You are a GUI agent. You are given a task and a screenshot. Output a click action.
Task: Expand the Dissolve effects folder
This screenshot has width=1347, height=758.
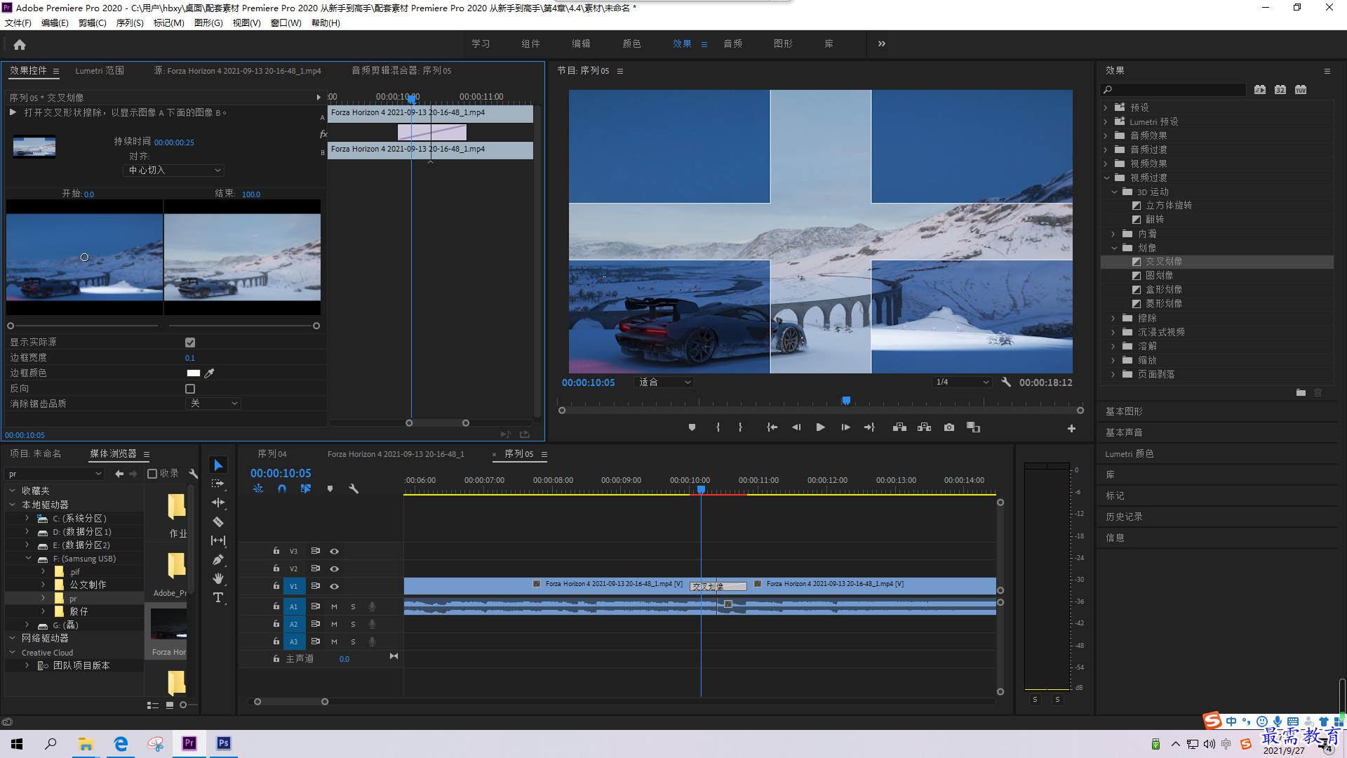[x=1113, y=346]
